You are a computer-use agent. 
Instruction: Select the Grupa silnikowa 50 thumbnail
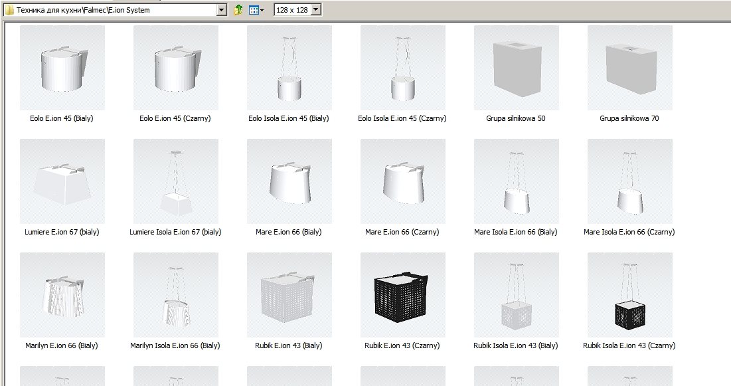[517, 68]
